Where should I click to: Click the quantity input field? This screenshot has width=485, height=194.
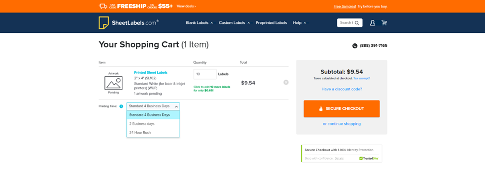[x=205, y=74]
